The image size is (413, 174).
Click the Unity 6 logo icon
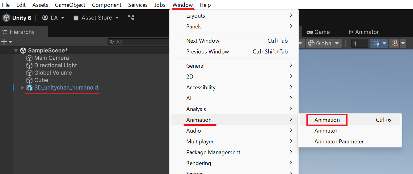(x=6, y=18)
